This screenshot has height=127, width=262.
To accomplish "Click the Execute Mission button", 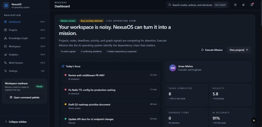I will pyautogui.click(x=212, y=50).
